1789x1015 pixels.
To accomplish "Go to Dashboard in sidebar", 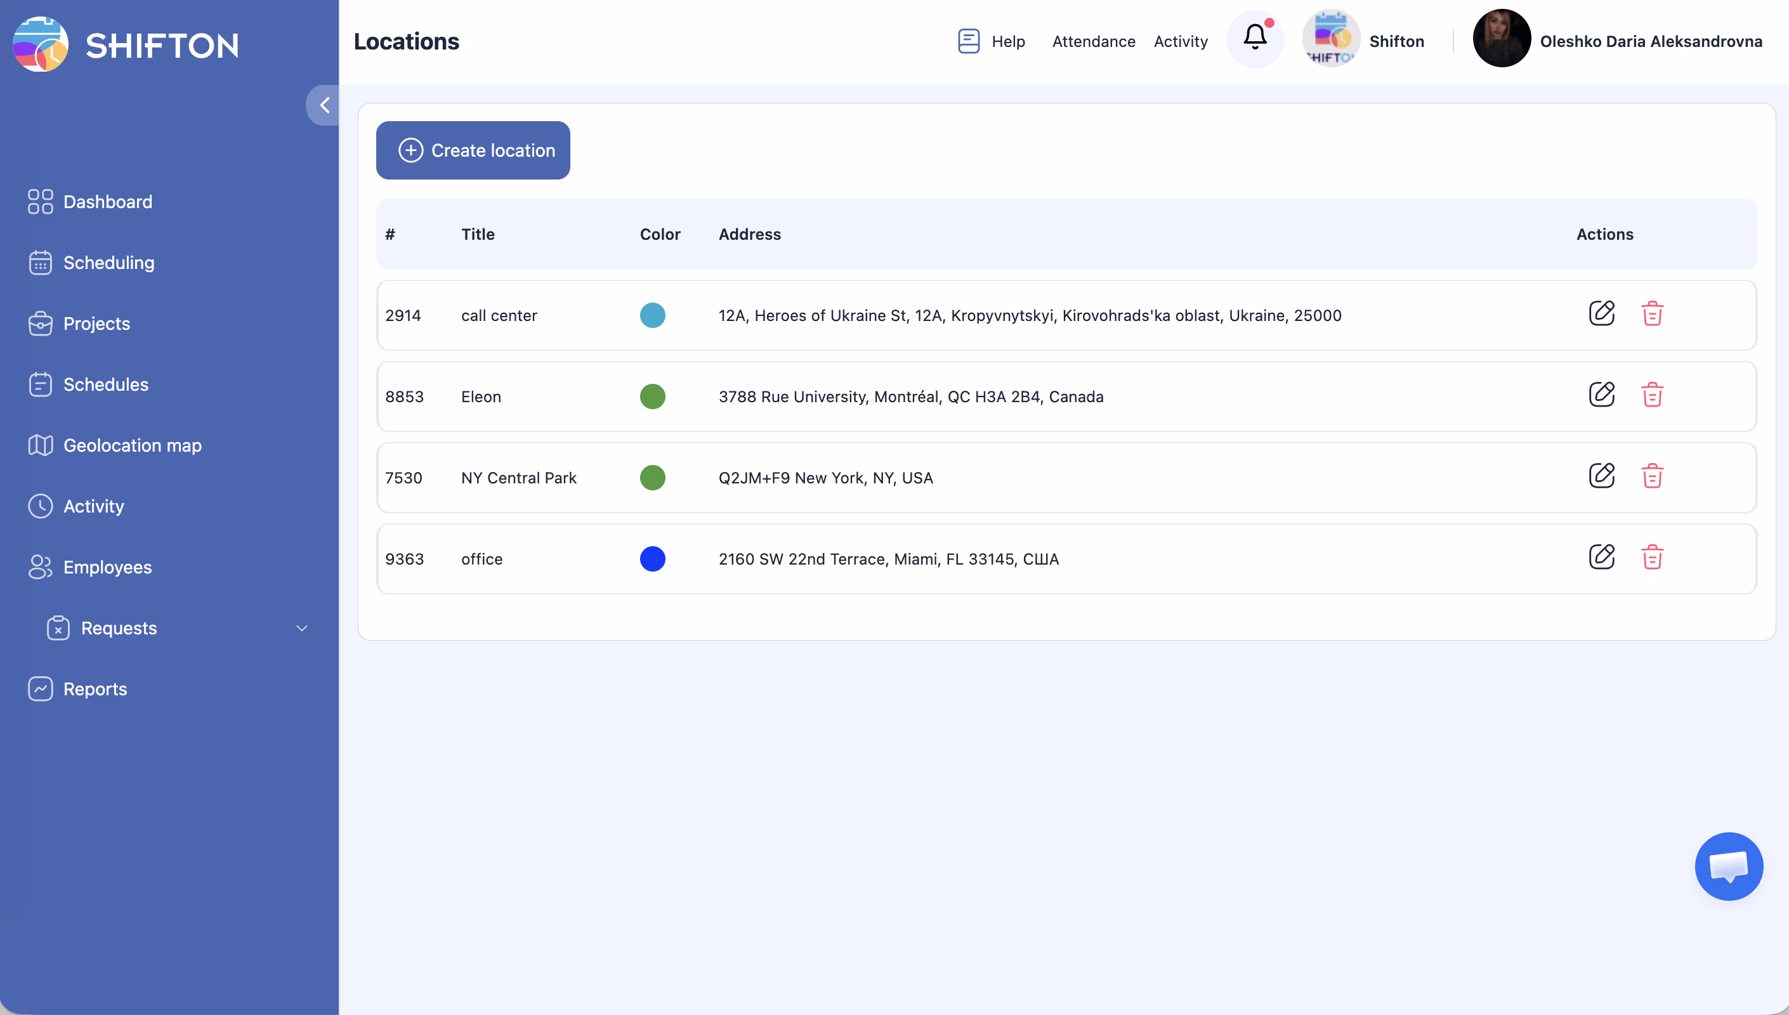I will point(107,202).
